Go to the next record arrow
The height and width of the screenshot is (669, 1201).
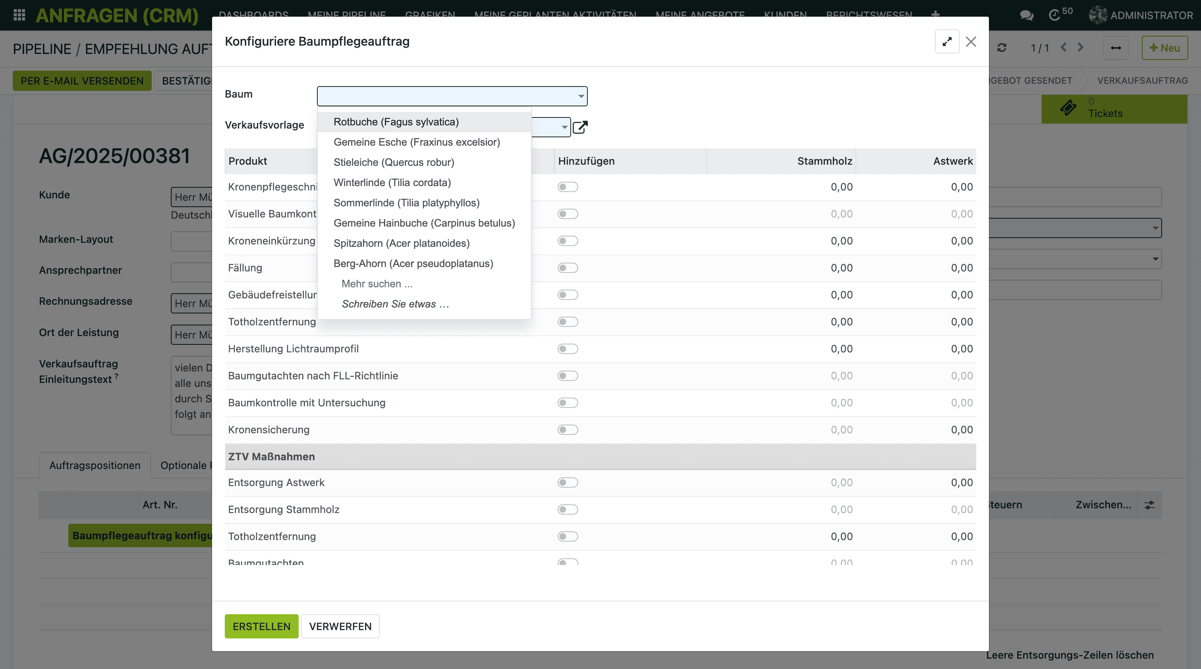[x=1081, y=48]
